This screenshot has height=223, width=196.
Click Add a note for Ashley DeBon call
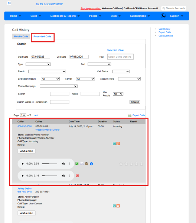point(26,213)
